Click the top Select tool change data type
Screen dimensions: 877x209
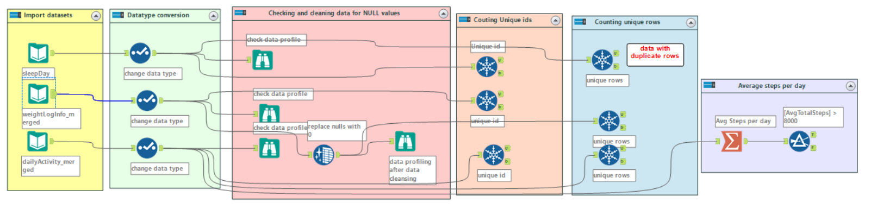(x=140, y=53)
